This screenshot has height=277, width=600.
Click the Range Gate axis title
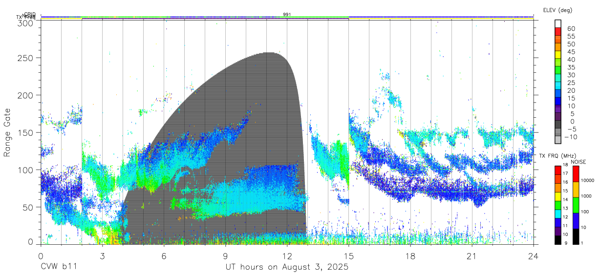(7, 132)
